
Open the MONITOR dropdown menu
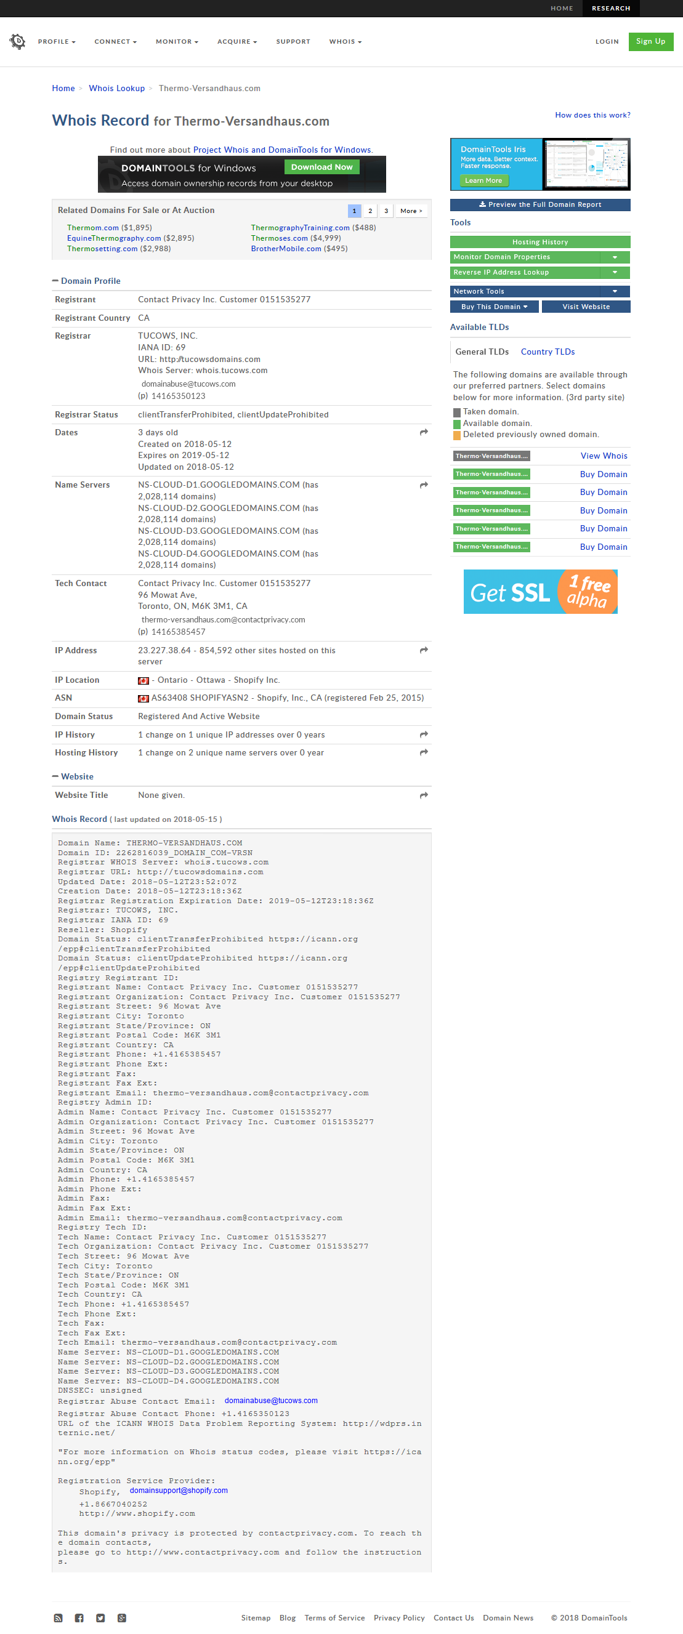click(x=177, y=42)
